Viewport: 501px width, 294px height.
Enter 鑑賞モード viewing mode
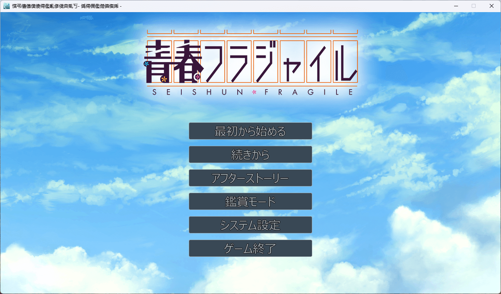click(250, 201)
